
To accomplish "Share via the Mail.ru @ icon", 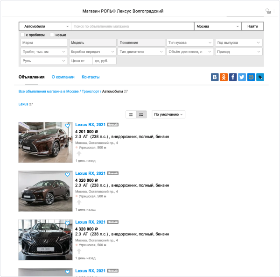I will click(251, 77).
